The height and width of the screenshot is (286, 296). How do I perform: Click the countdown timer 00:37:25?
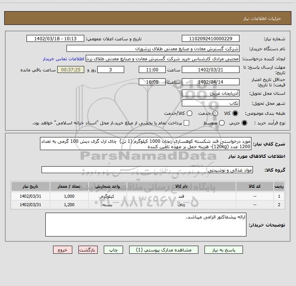(x=71, y=69)
